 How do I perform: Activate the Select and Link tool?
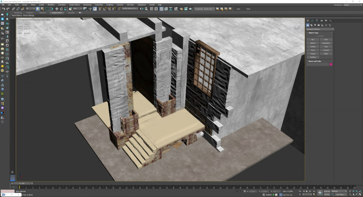13,9
